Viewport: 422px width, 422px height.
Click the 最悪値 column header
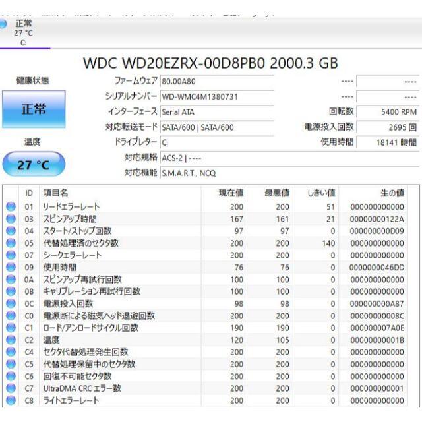click(x=270, y=193)
